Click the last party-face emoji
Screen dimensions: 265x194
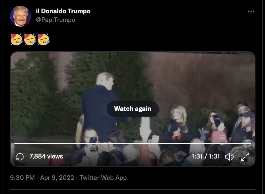(x=44, y=40)
